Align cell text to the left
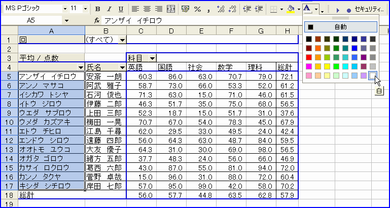 [135, 9]
